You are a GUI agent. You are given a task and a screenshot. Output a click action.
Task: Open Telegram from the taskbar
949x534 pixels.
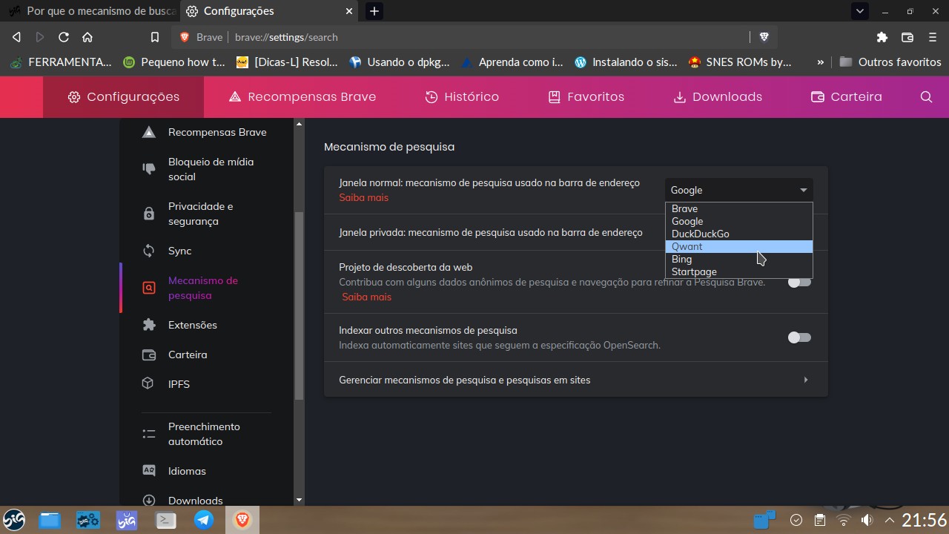tap(203, 520)
